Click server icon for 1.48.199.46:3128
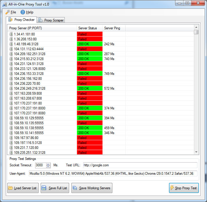This screenshot has width=207, height=202. point(11,44)
